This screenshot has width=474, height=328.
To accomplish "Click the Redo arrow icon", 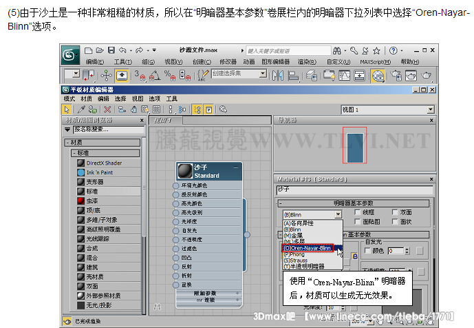I will coord(139,50).
